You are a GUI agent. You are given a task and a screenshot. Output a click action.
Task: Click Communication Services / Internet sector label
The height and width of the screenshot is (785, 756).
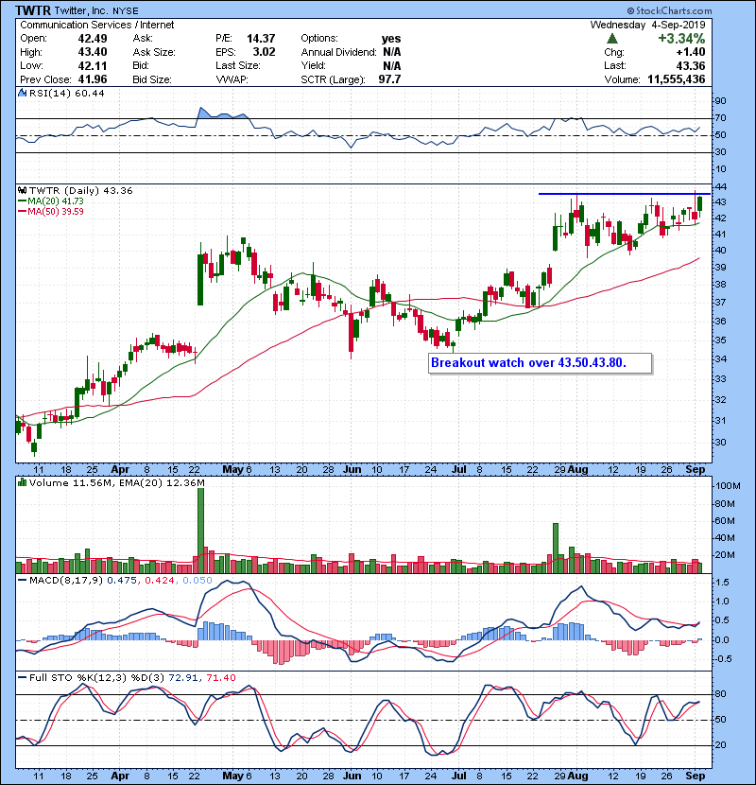(x=97, y=25)
